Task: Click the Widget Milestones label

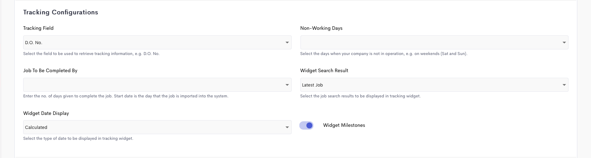Action: point(344,125)
